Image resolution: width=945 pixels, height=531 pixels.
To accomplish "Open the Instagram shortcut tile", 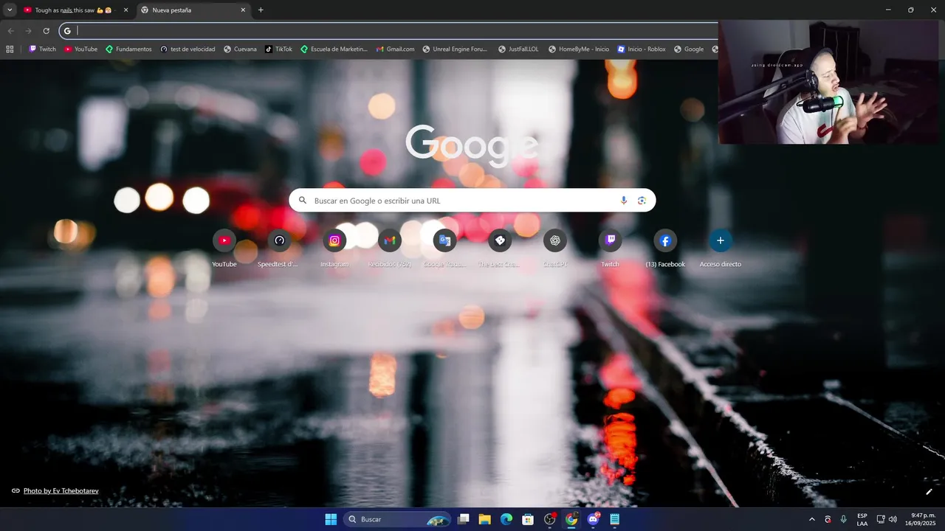I will (x=334, y=249).
